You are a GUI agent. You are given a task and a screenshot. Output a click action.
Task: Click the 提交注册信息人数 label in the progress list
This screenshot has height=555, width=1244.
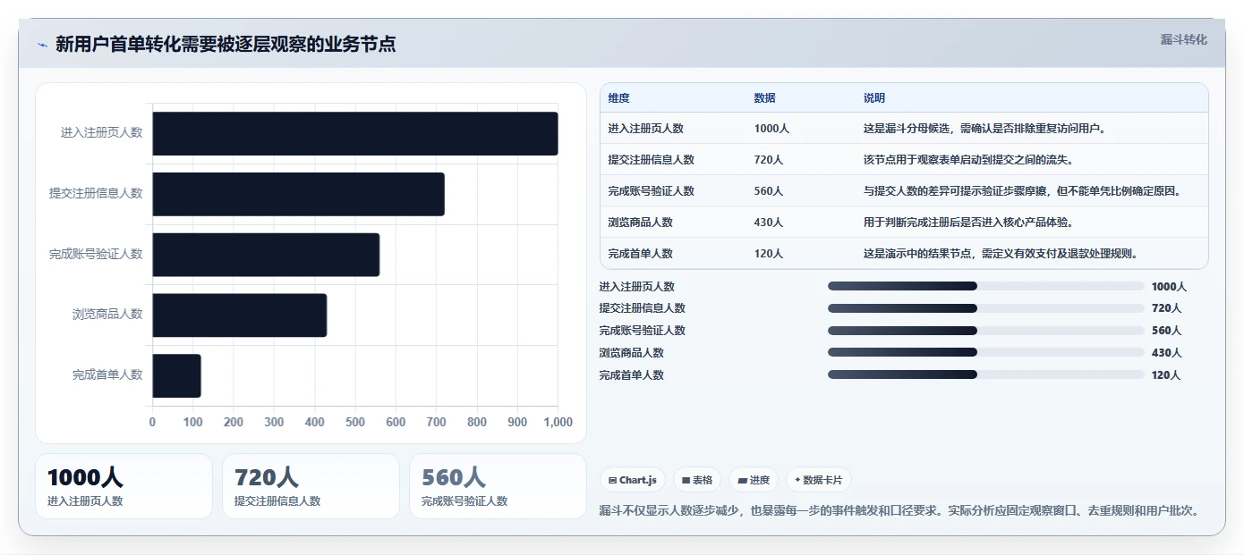click(x=643, y=308)
